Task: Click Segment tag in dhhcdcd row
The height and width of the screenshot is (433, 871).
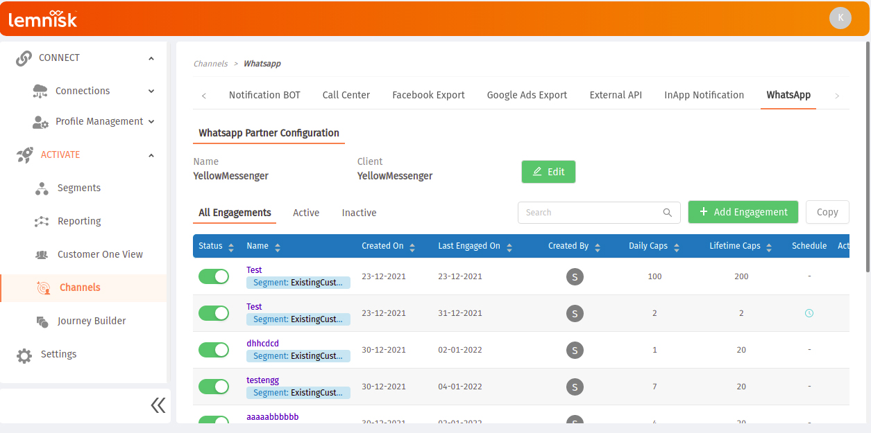Action: click(x=298, y=356)
